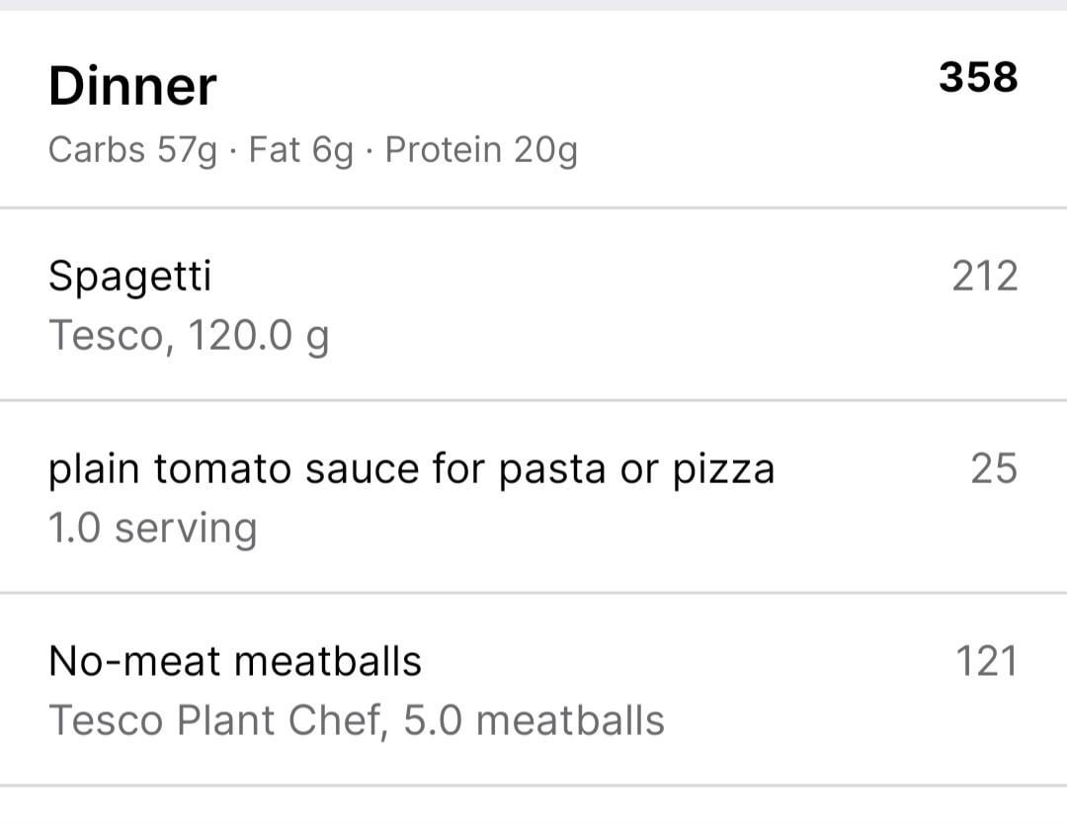
Task: Tap the 5.0 meatballs quantity text
Action: tap(534, 720)
